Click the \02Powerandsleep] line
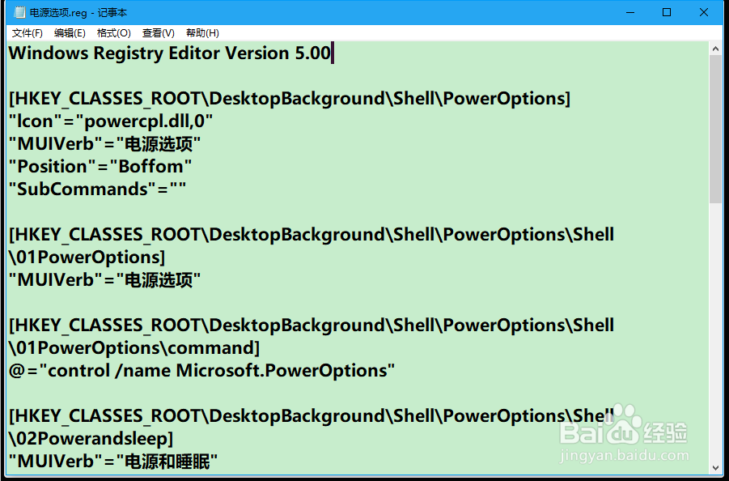 pos(91,439)
